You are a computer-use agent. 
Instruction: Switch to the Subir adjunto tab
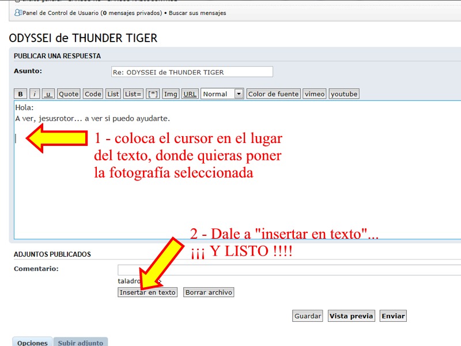(81, 343)
